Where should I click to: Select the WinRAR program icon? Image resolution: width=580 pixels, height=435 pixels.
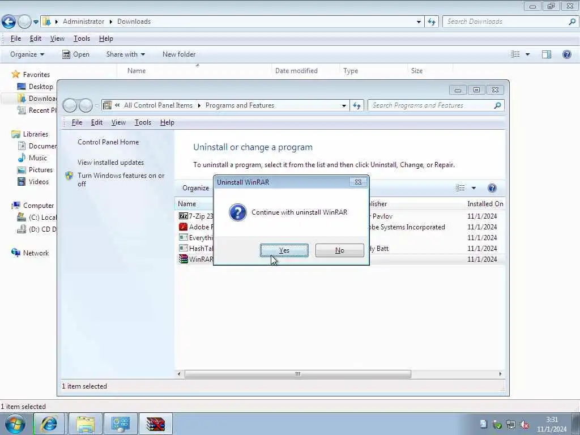coord(183,259)
